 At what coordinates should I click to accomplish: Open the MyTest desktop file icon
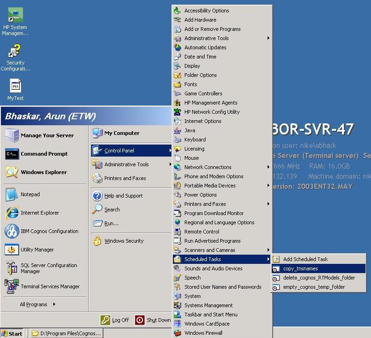point(15,86)
